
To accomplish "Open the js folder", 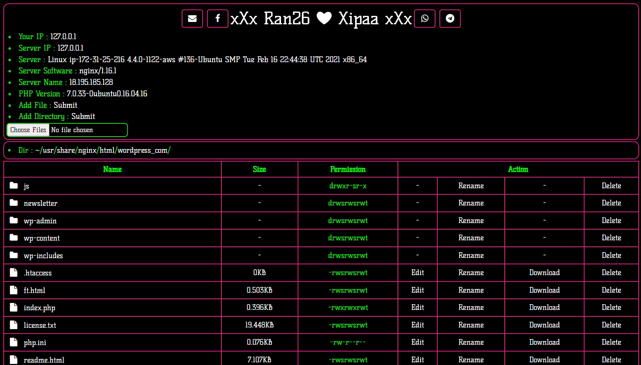I will [x=26, y=186].
